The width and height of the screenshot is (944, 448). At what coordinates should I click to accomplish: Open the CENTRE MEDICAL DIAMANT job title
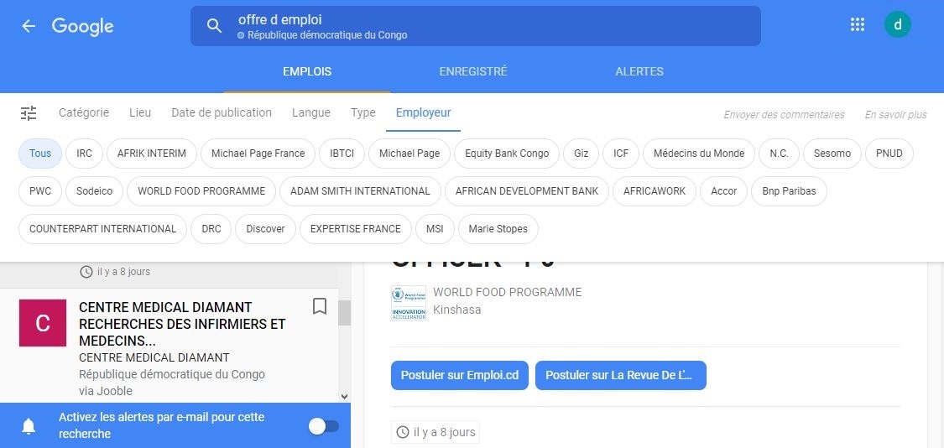[x=182, y=324]
